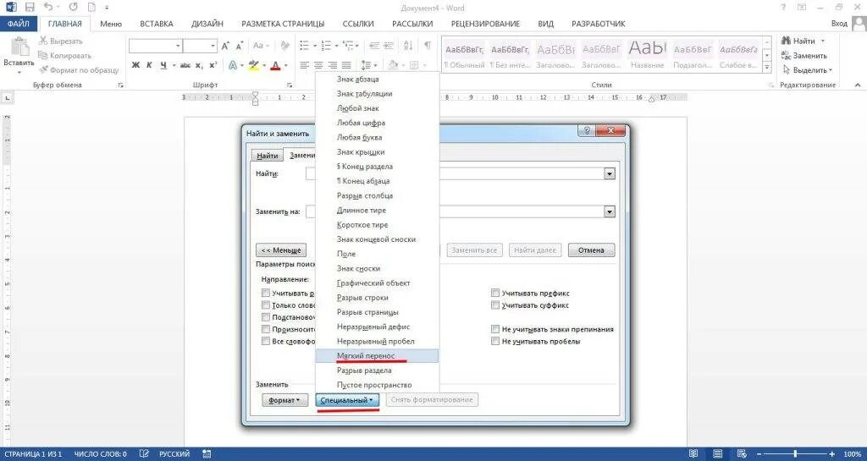
Task: Click Заменить in the ribbon Editing group
Action: coord(804,56)
